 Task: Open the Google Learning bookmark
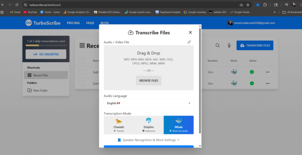195,12
